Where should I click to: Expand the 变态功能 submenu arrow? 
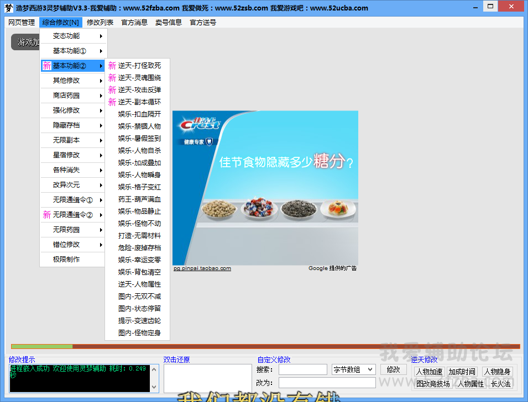coord(101,36)
